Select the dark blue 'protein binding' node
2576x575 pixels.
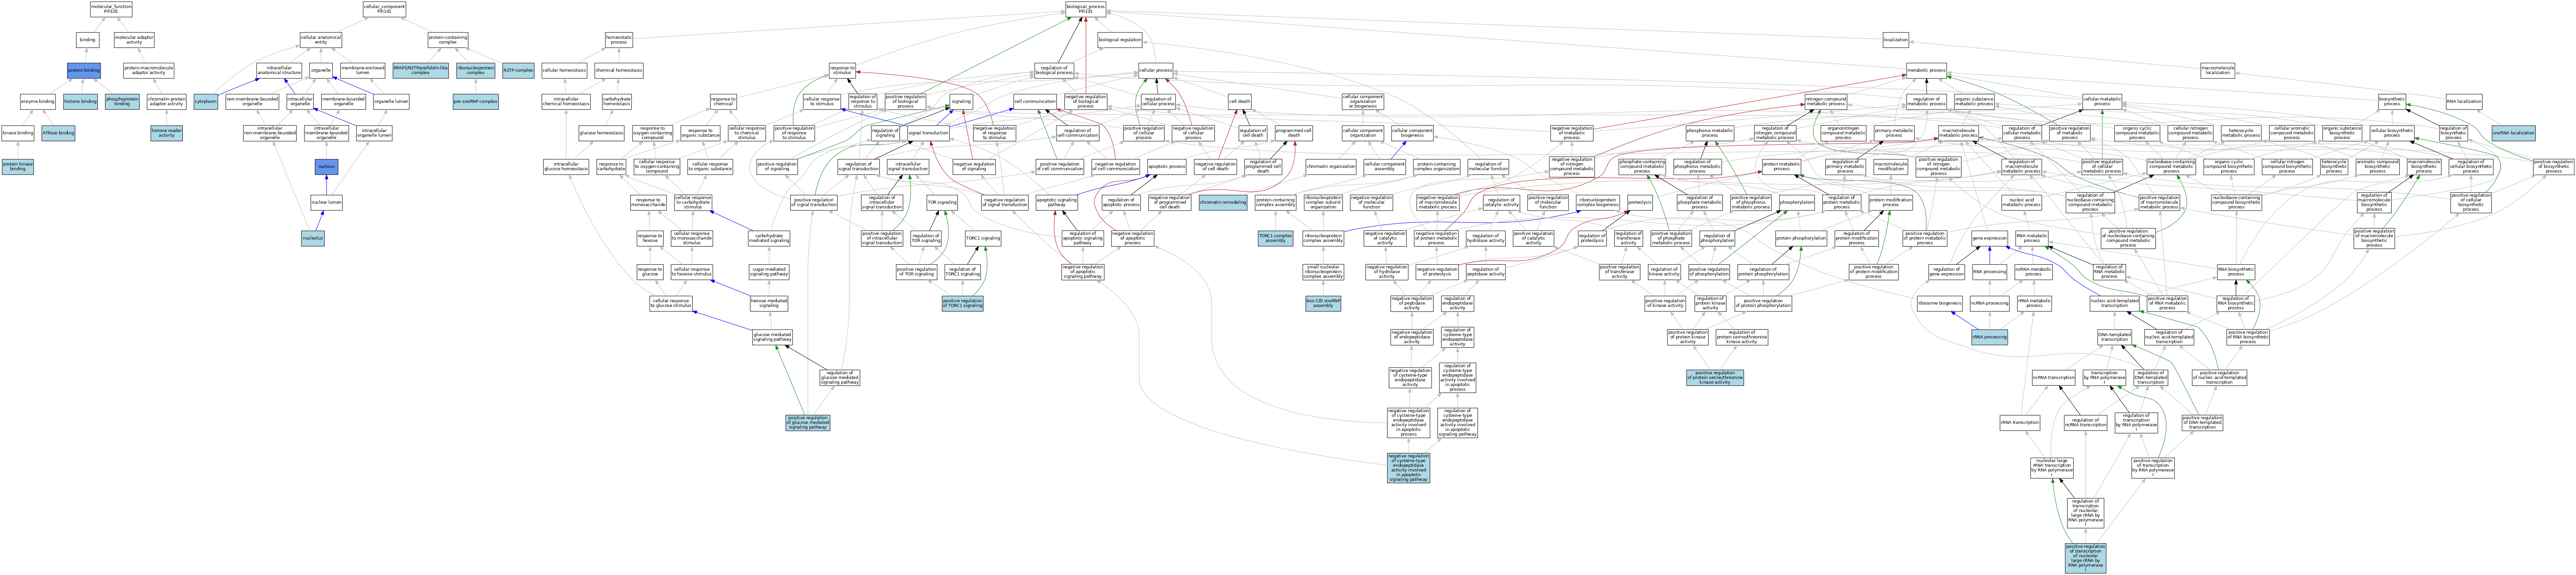(84, 71)
